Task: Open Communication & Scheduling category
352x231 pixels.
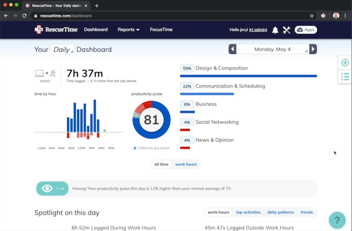Action: tap(230, 86)
